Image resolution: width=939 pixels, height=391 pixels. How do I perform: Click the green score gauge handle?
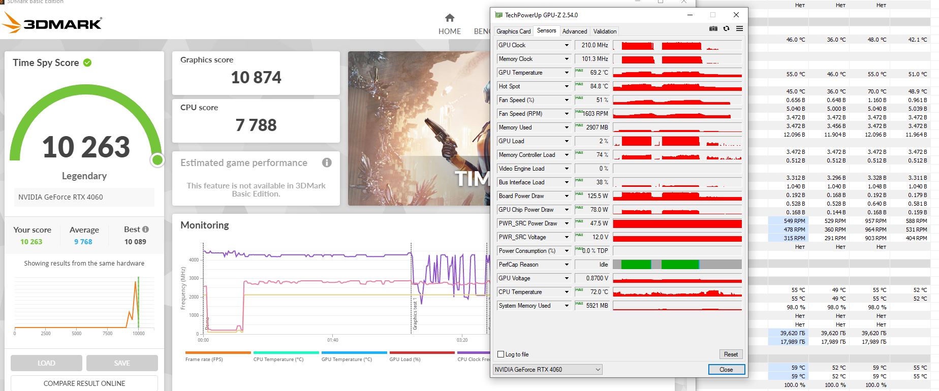coord(158,160)
